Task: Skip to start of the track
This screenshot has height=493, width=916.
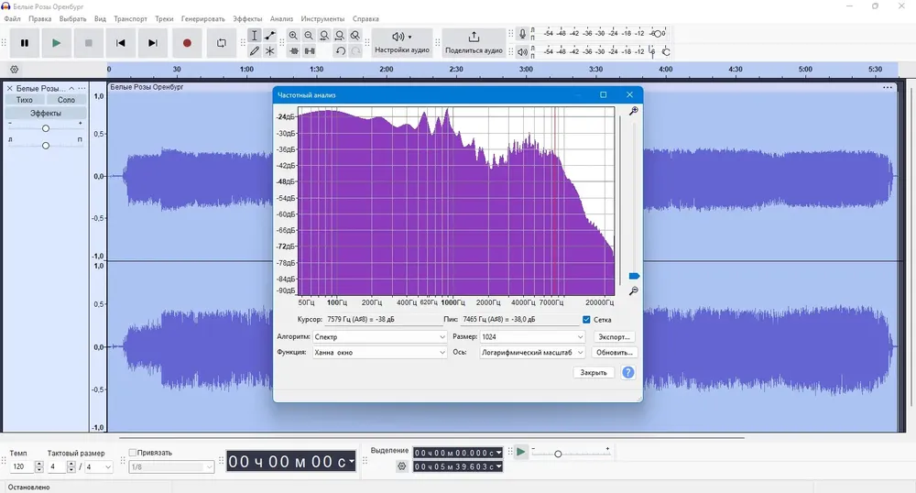Action: pyautogui.click(x=120, y=43)
